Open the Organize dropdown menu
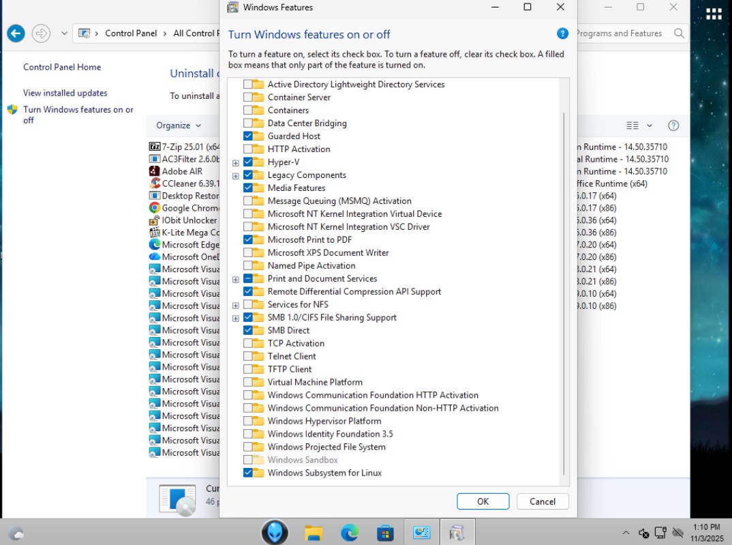Viewport: 732px width, 545px height. click(179, 125)
